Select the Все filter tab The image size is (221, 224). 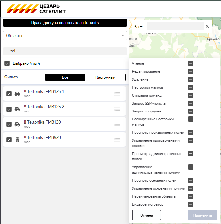(65, 77)
